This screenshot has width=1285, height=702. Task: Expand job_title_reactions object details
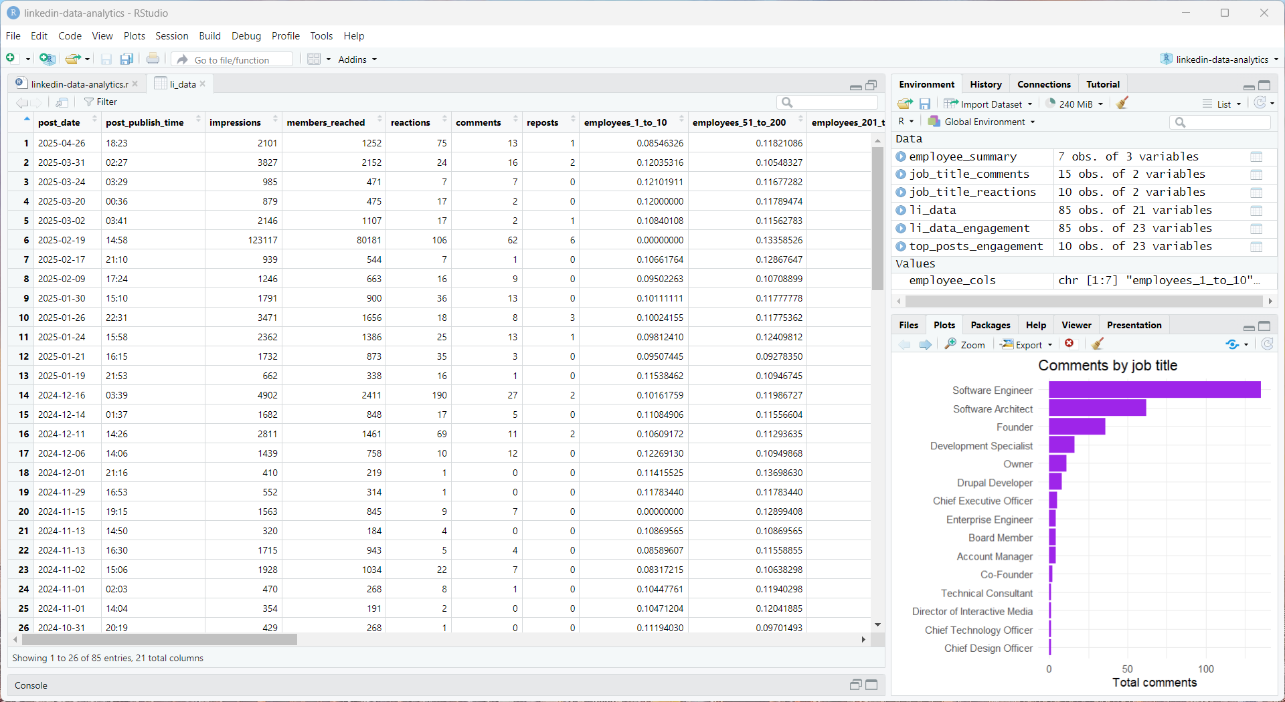(901, 193)
